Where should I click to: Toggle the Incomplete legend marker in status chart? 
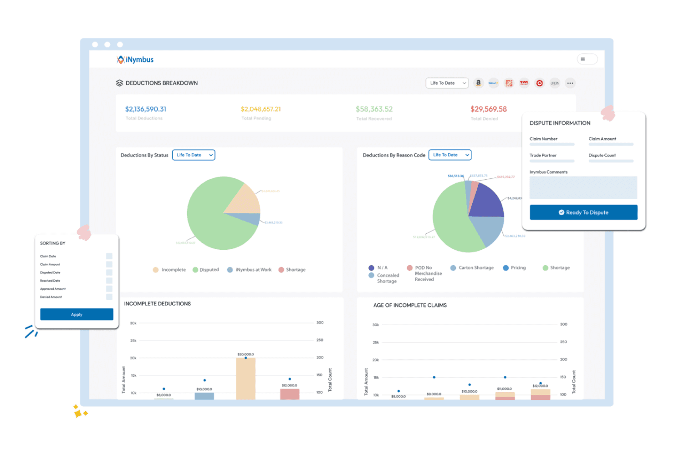(x=156, y=270)
